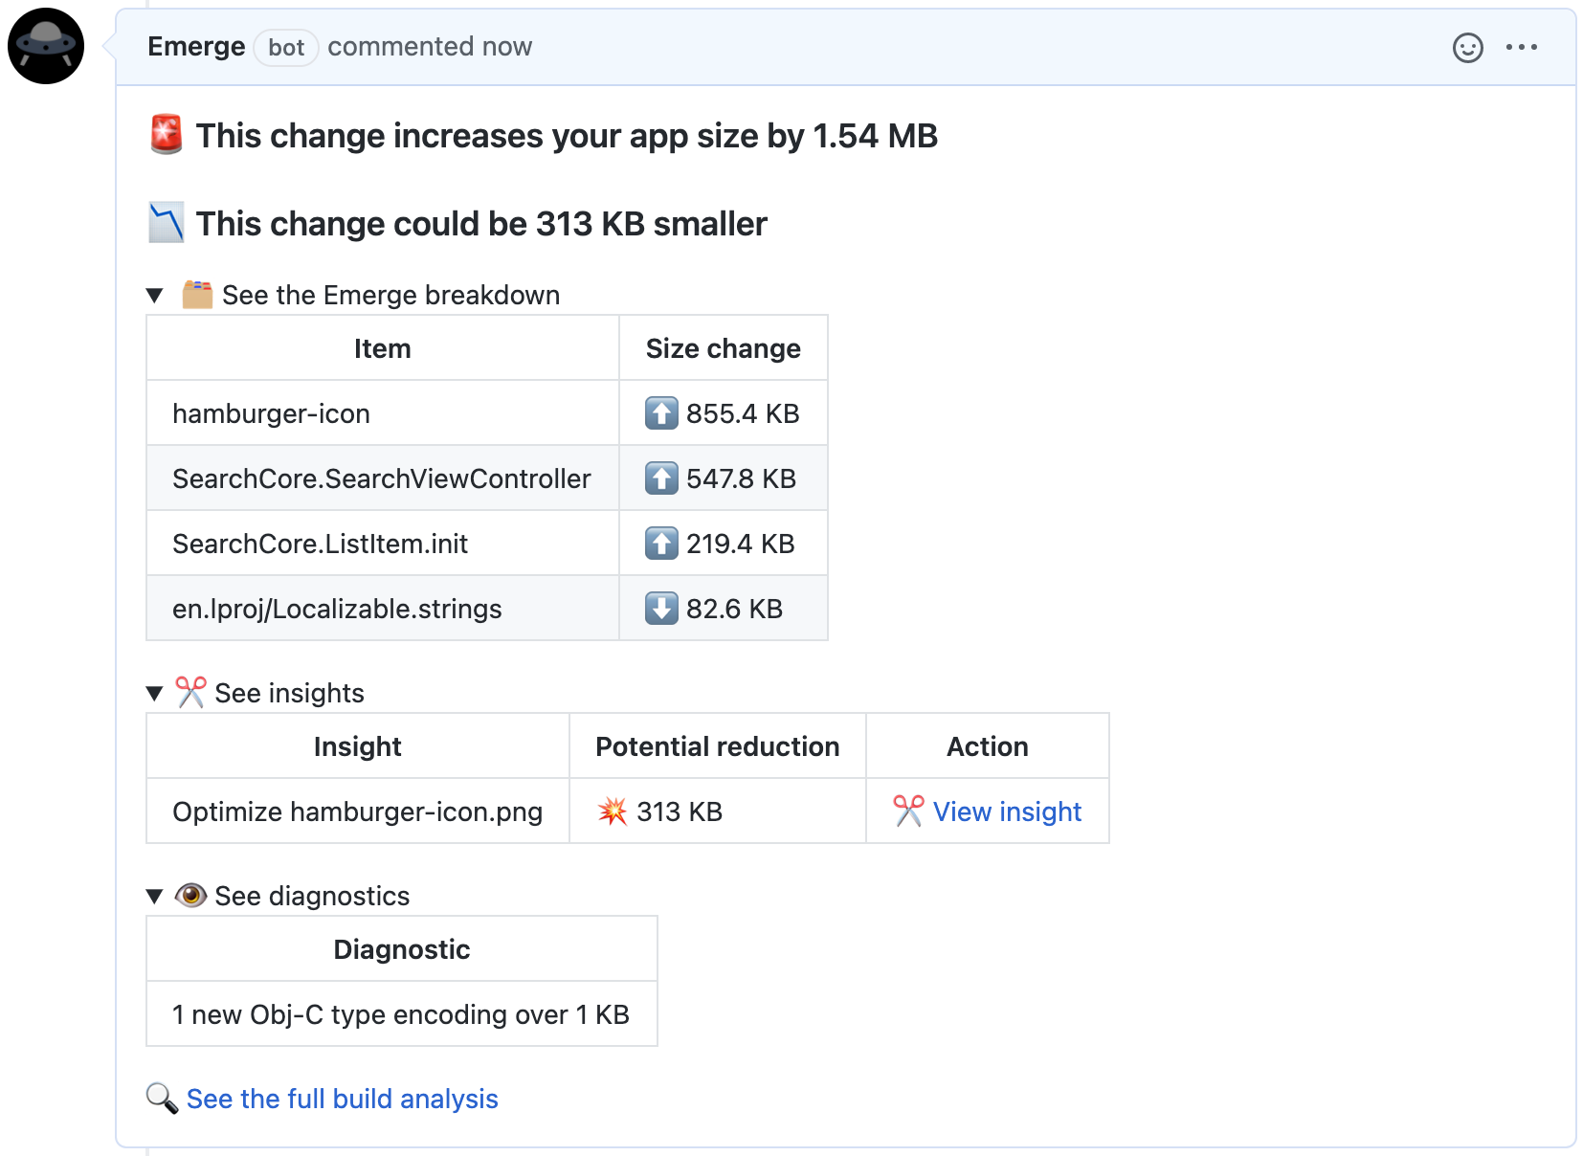Screen dimensions: 1583x1156
Task: Open the emoji reaction picker smiley
Action: [x=1467, y=47]
